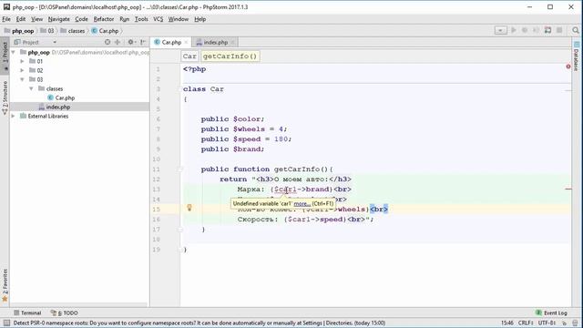Open the Help menu
Screen dimensions: 583x328
pyautogui.click(x=200, y=19)
